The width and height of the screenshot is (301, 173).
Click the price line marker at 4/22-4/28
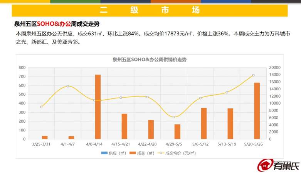point(147,97)
